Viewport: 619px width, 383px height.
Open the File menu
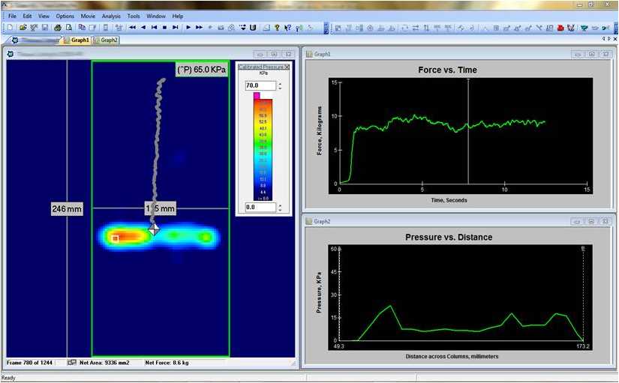pos(11,16)
